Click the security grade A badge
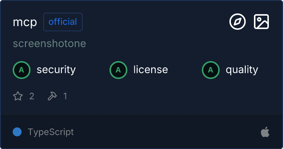Viewport: 283px width, 149px height. (x=22, y=70)
